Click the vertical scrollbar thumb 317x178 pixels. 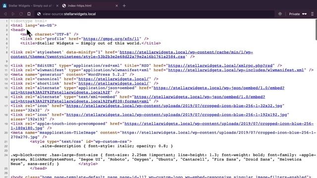coord(316,30)
